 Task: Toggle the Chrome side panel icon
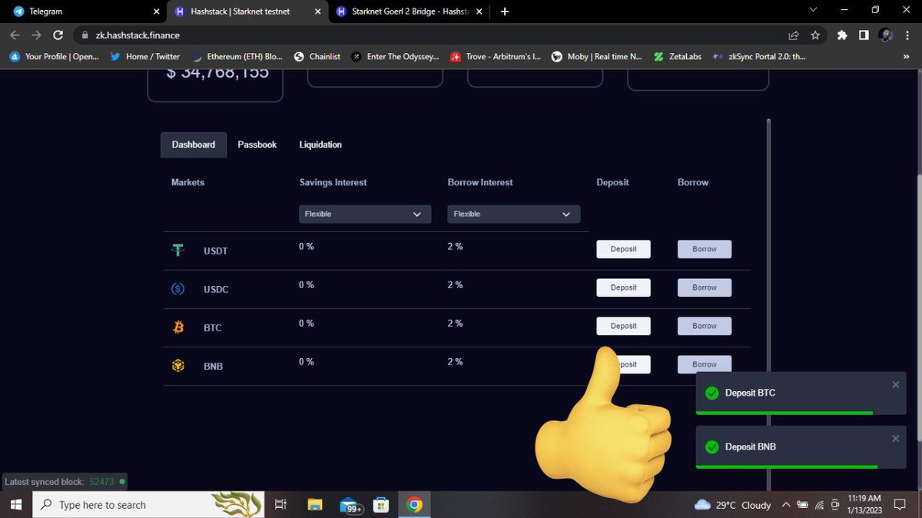(x=864, y=35)
